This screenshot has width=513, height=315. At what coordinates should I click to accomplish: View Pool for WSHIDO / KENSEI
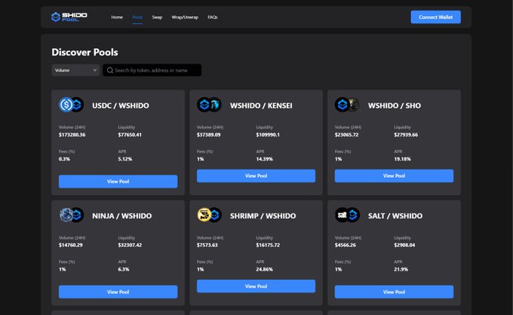[x=256, y=176]
